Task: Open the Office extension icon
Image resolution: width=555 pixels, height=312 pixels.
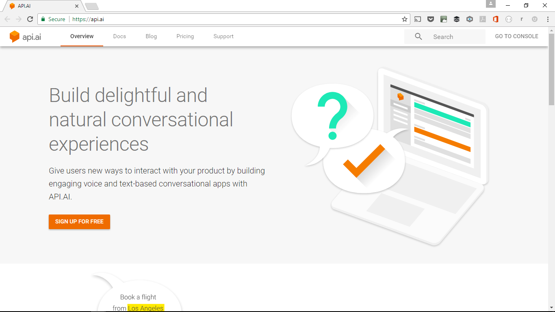Action: point(496,19)
